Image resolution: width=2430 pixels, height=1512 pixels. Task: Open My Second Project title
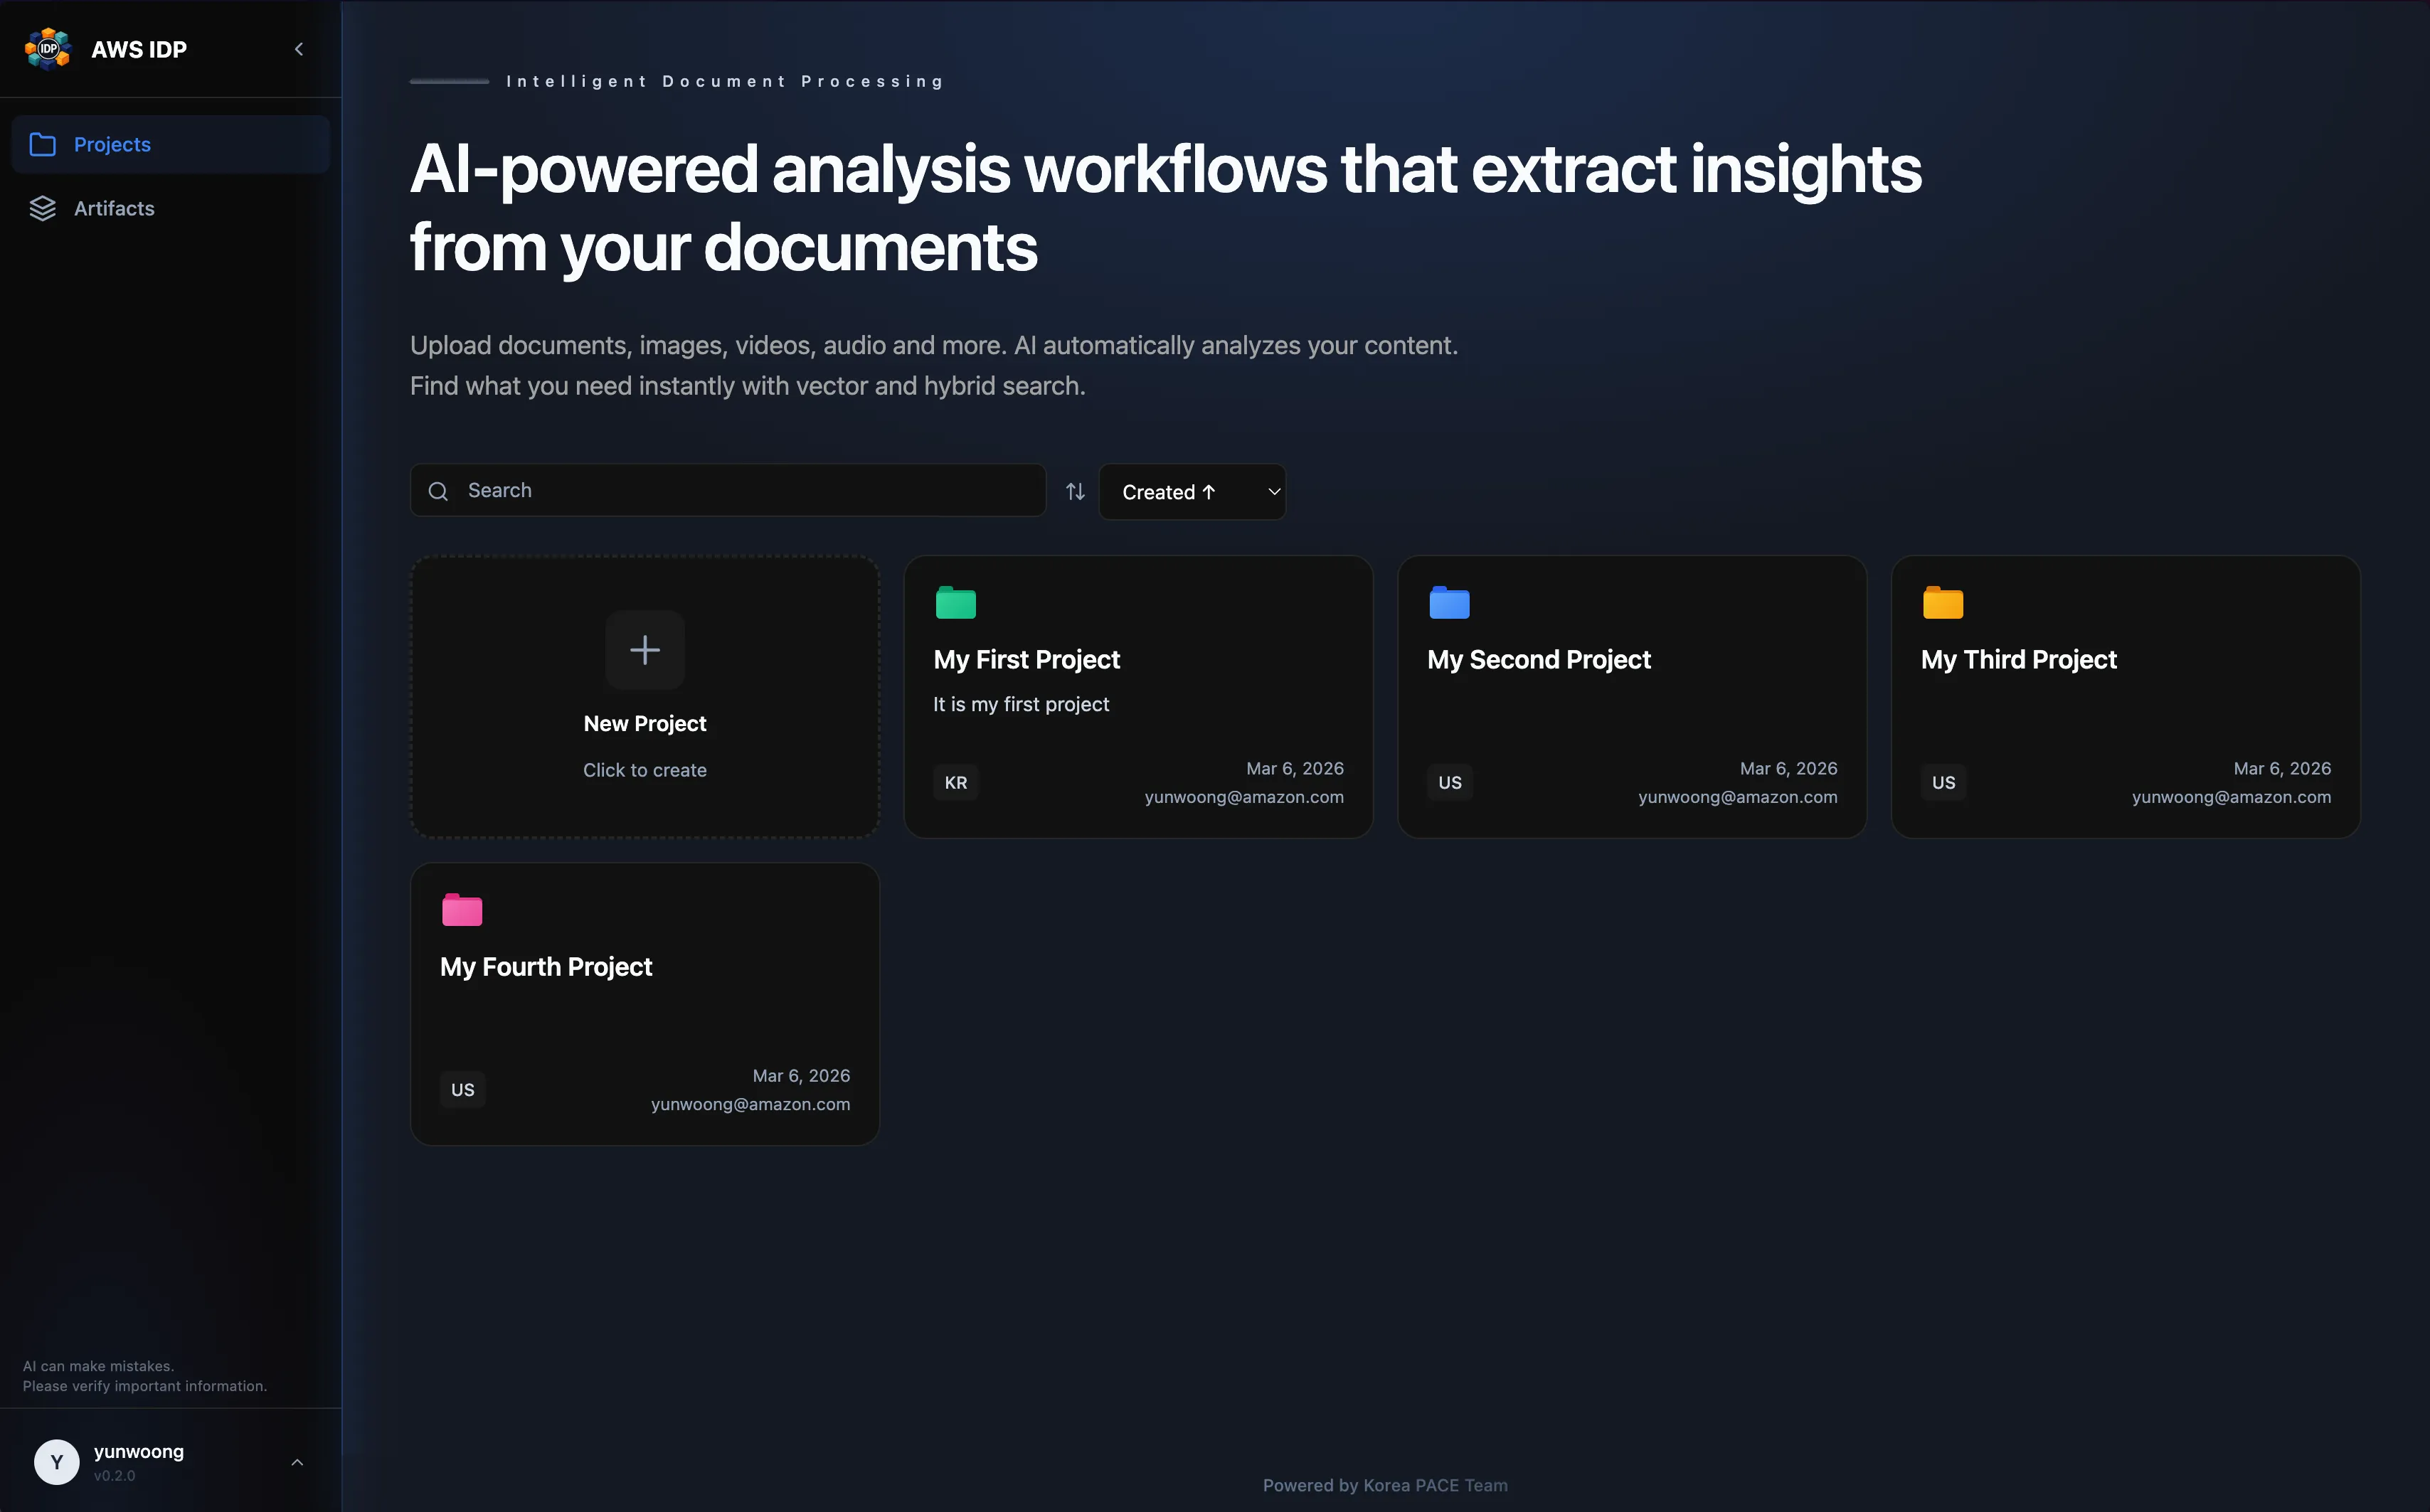tap(1538, 660)
